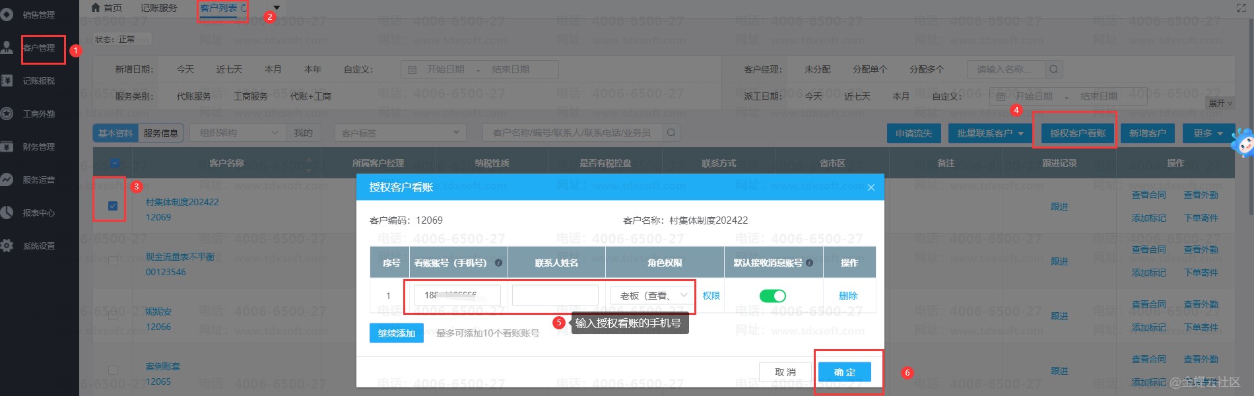Check the 现金流量表不平衡 row checkbox
The width and height of the screenshot is (1254, 396).
pyautogui.click(x=113, y=261)
